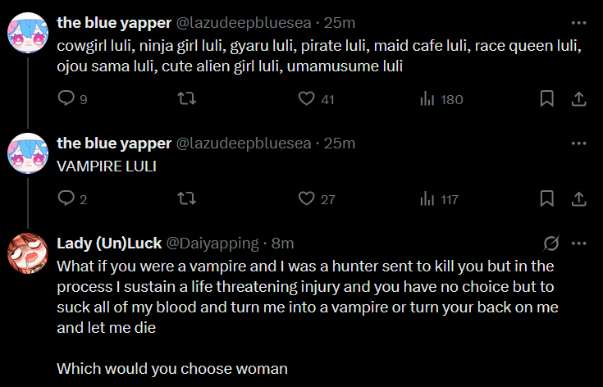The height and width of the screenshot is (387, 603).
Task: Like the tweet with 41 likes
Action: tap(307, 99)
